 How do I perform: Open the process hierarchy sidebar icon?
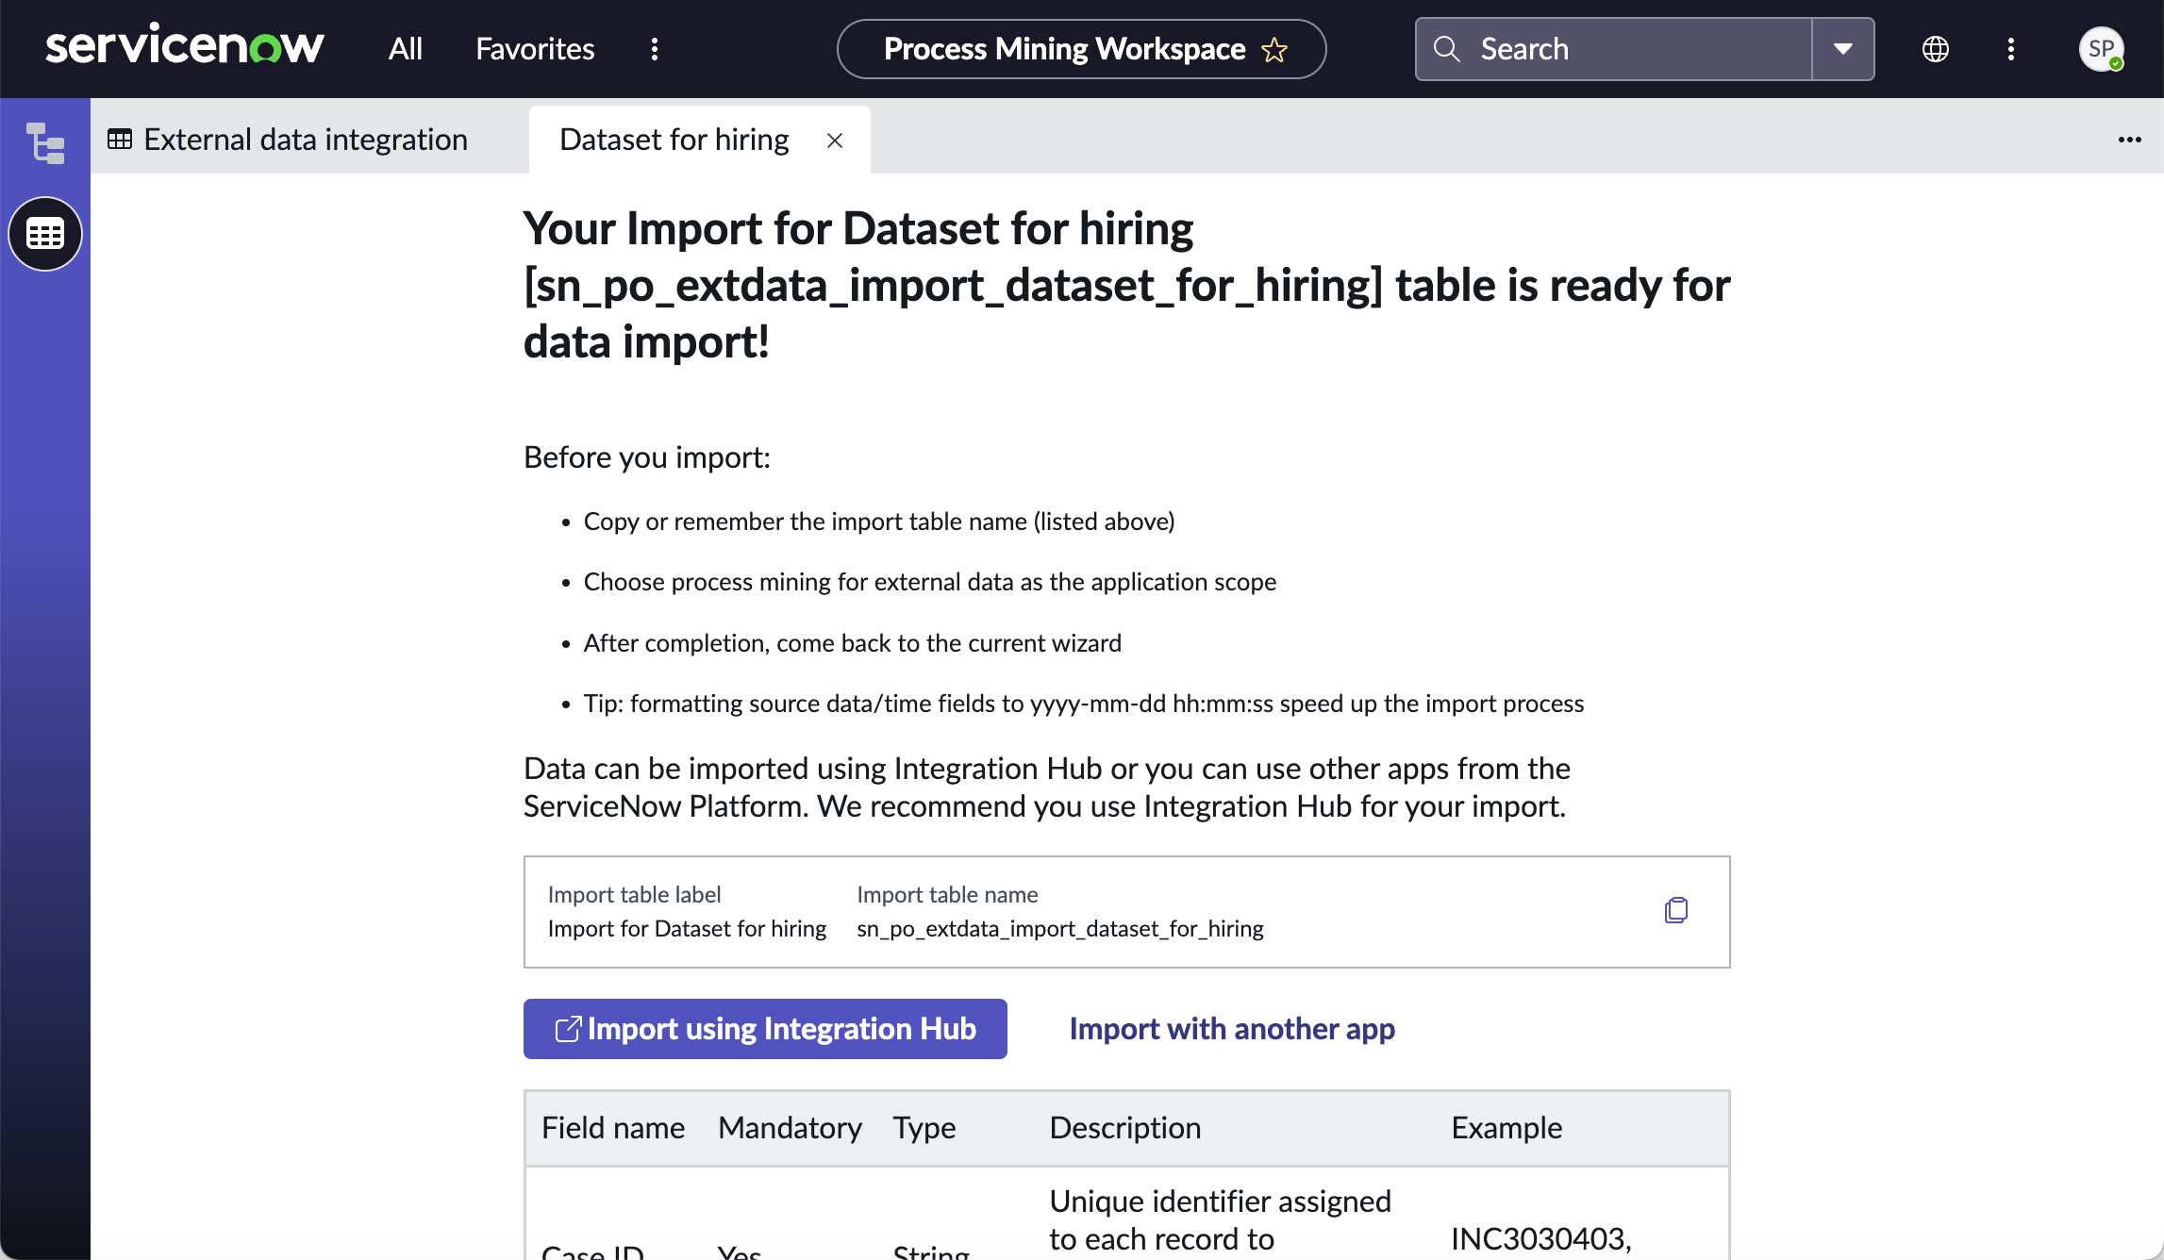(45, 143)
